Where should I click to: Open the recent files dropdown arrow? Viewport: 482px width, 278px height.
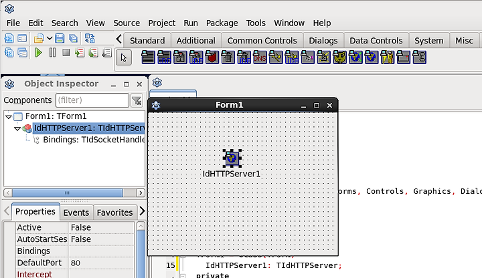click(49, 38)
